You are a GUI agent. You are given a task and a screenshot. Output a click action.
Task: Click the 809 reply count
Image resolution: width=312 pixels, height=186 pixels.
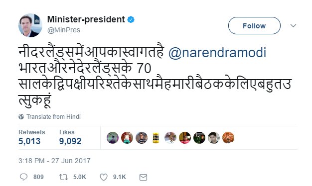pyautogui.click(x=38, y=177)
